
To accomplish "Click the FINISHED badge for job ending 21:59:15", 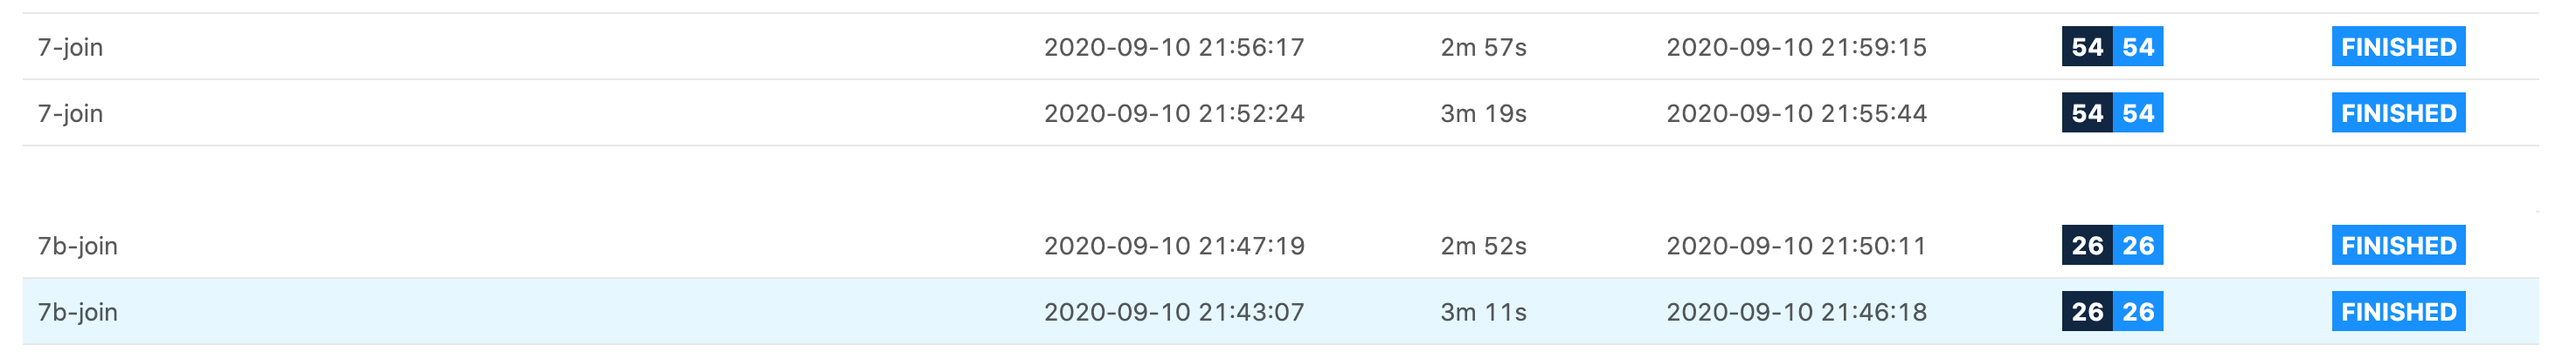I will tap(2398, 47).
